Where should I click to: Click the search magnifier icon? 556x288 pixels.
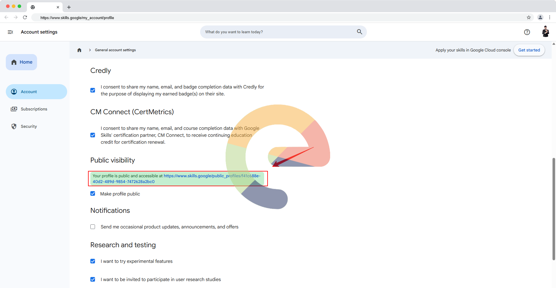[x=359, y=32]
